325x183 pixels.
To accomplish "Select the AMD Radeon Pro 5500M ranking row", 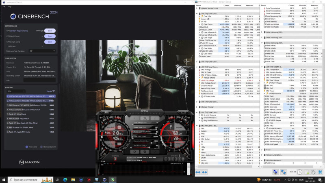I will (31, 127).
